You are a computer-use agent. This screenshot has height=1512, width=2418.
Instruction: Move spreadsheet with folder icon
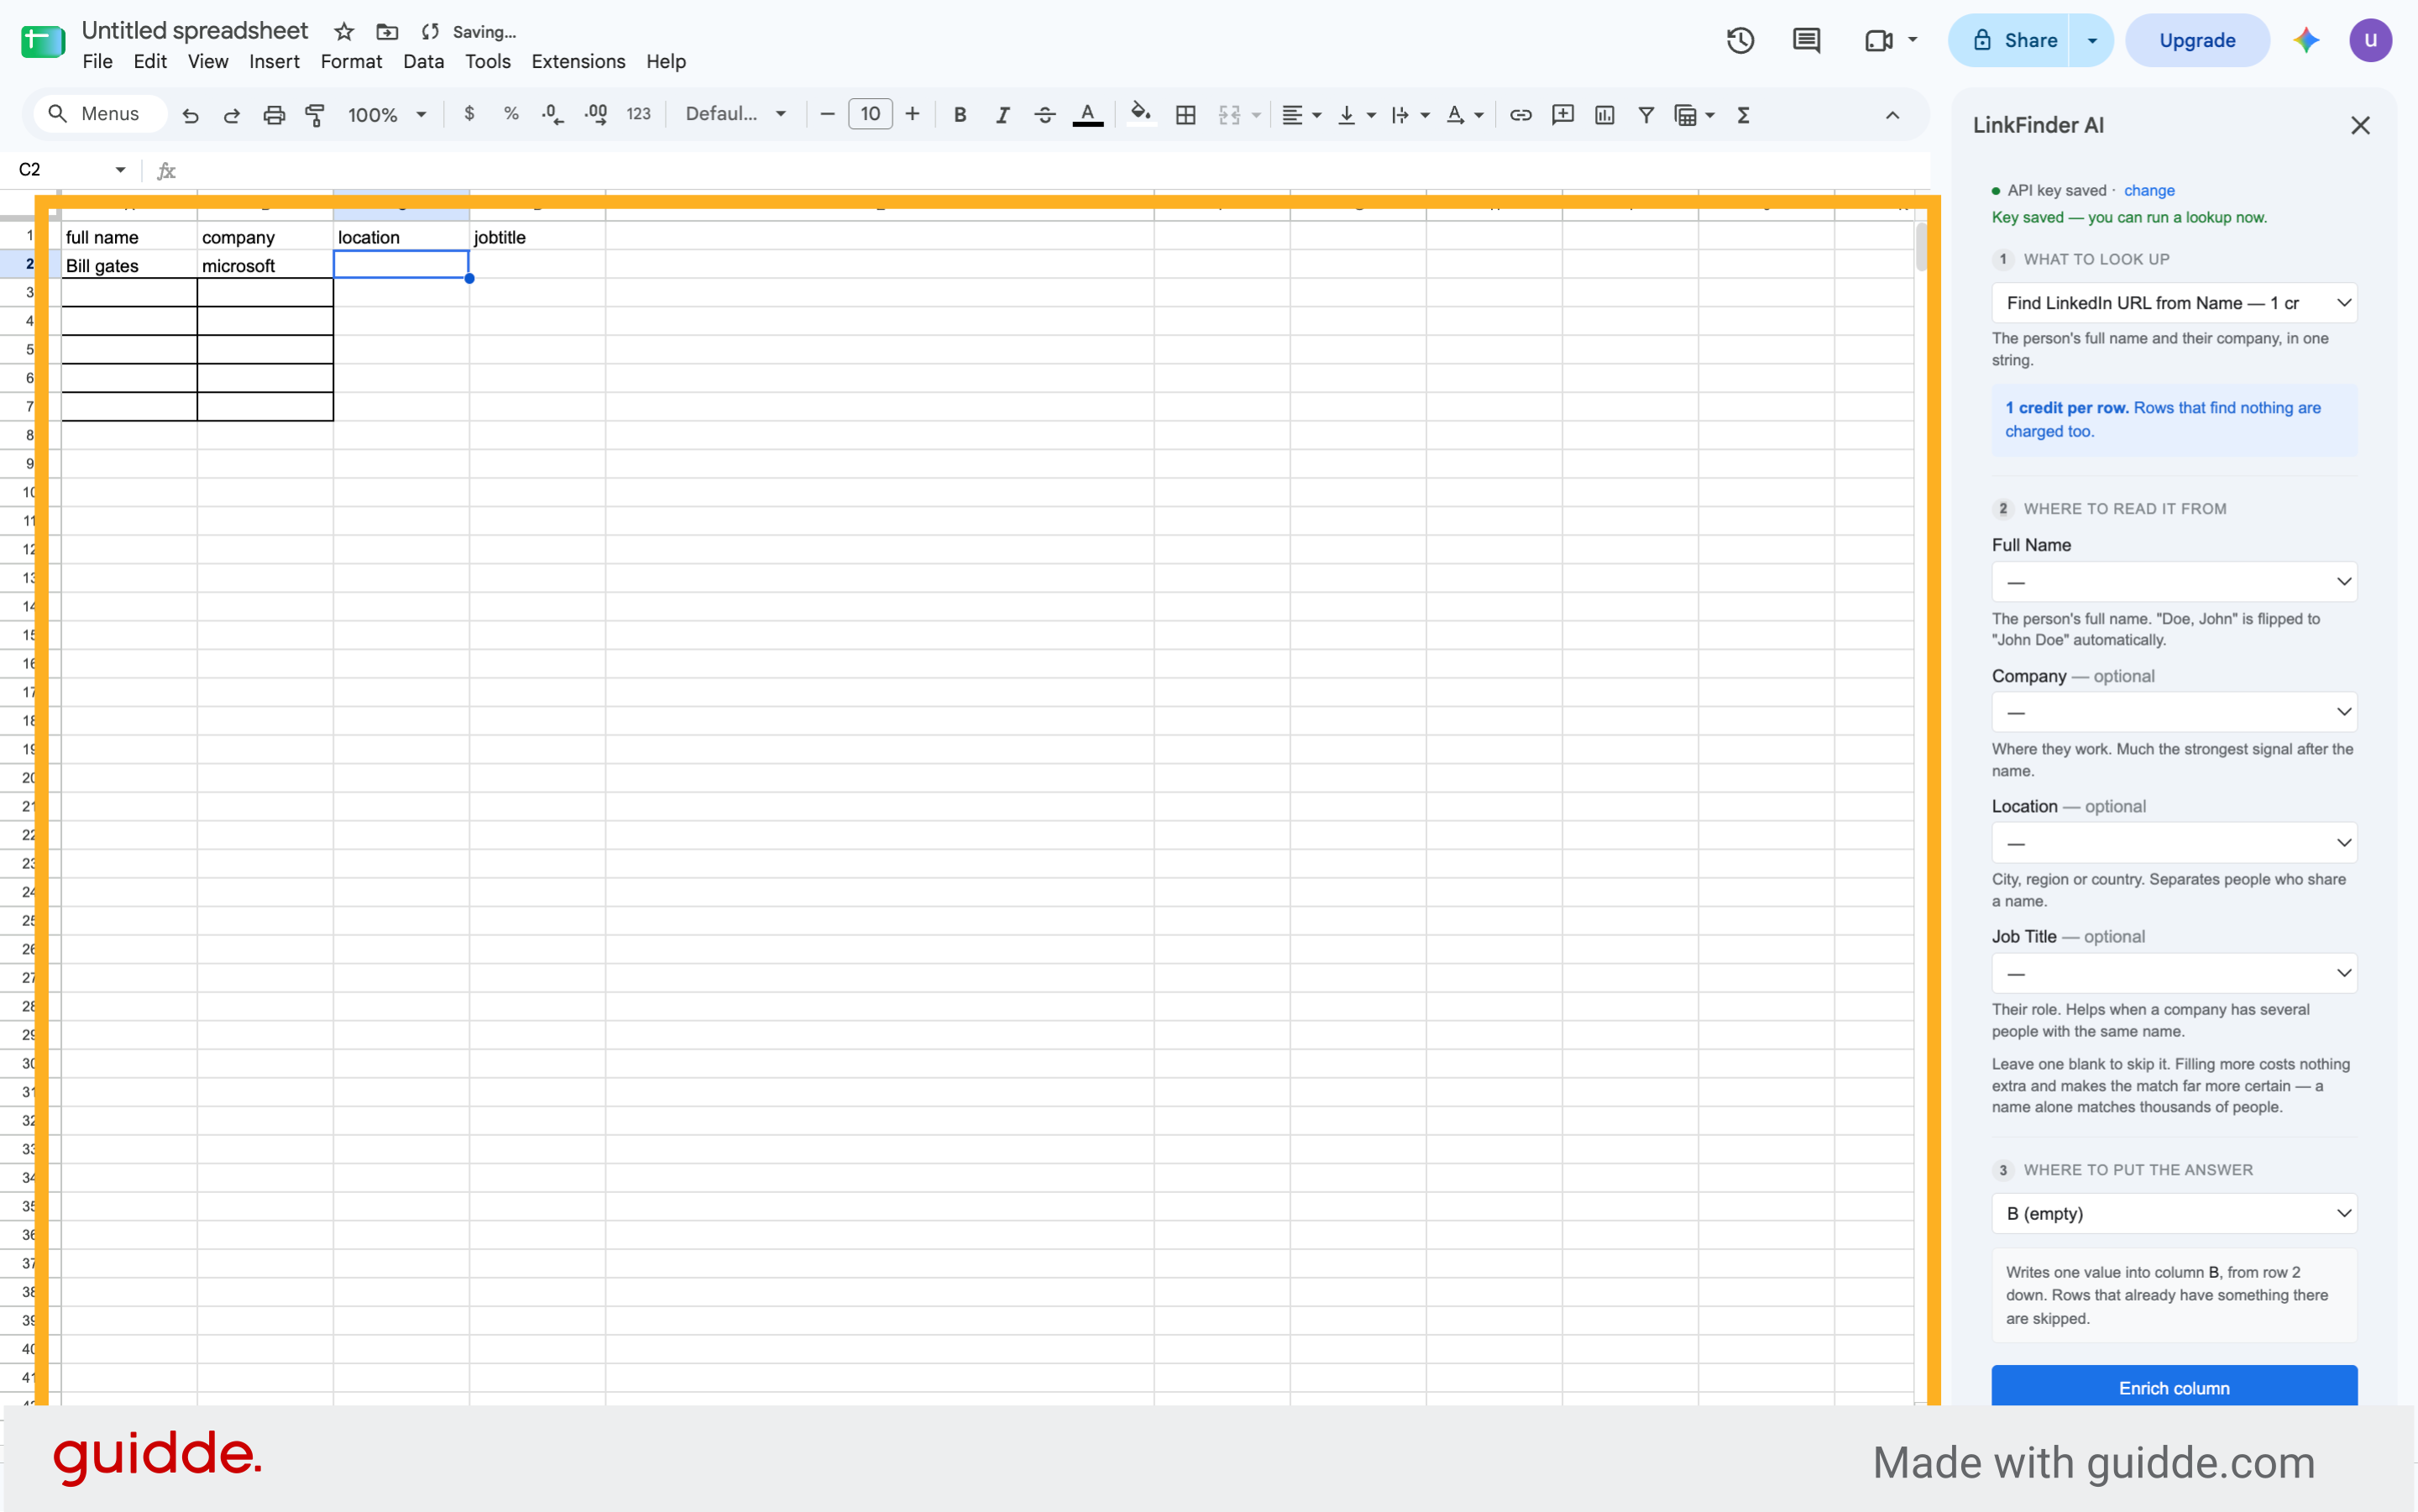(x=387, y=32)
